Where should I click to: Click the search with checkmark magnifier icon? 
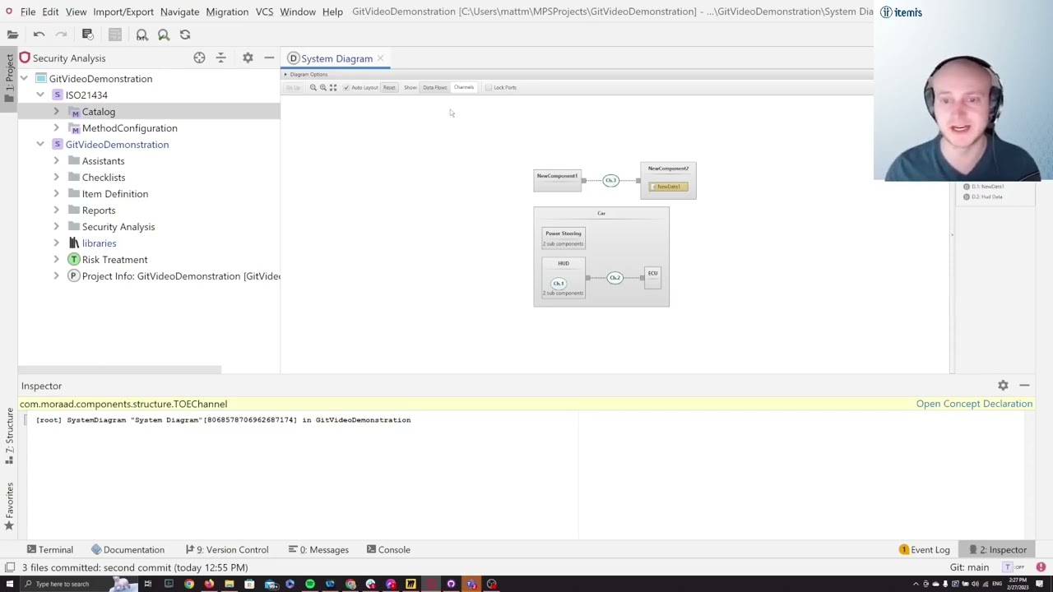[x=163, y=35]
